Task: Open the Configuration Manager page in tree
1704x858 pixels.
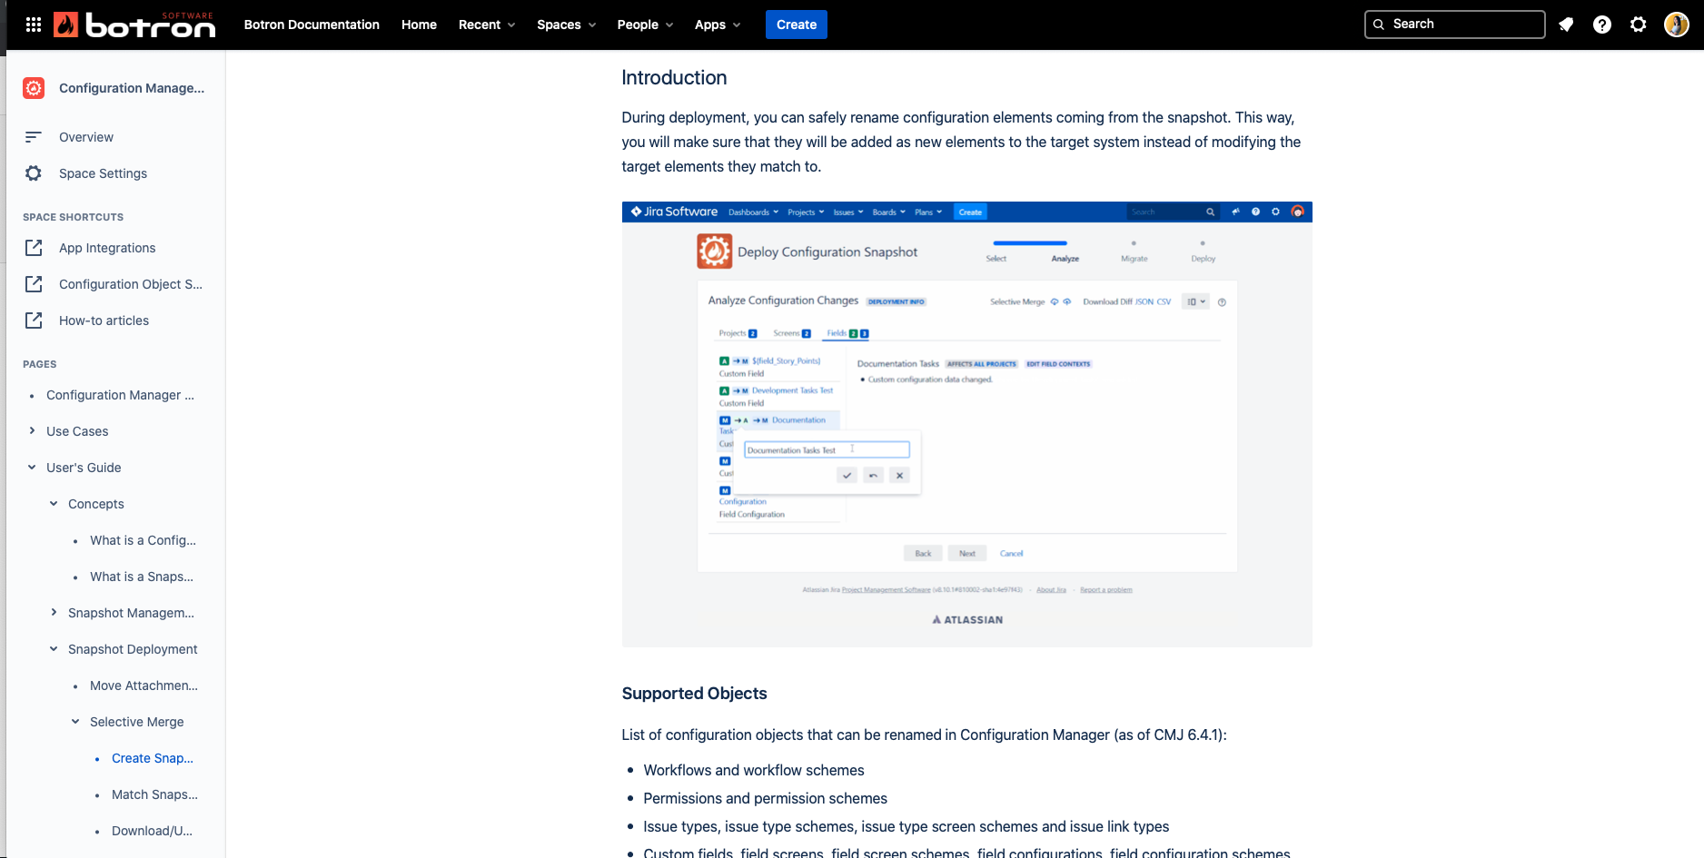Action: coord(120,395)
